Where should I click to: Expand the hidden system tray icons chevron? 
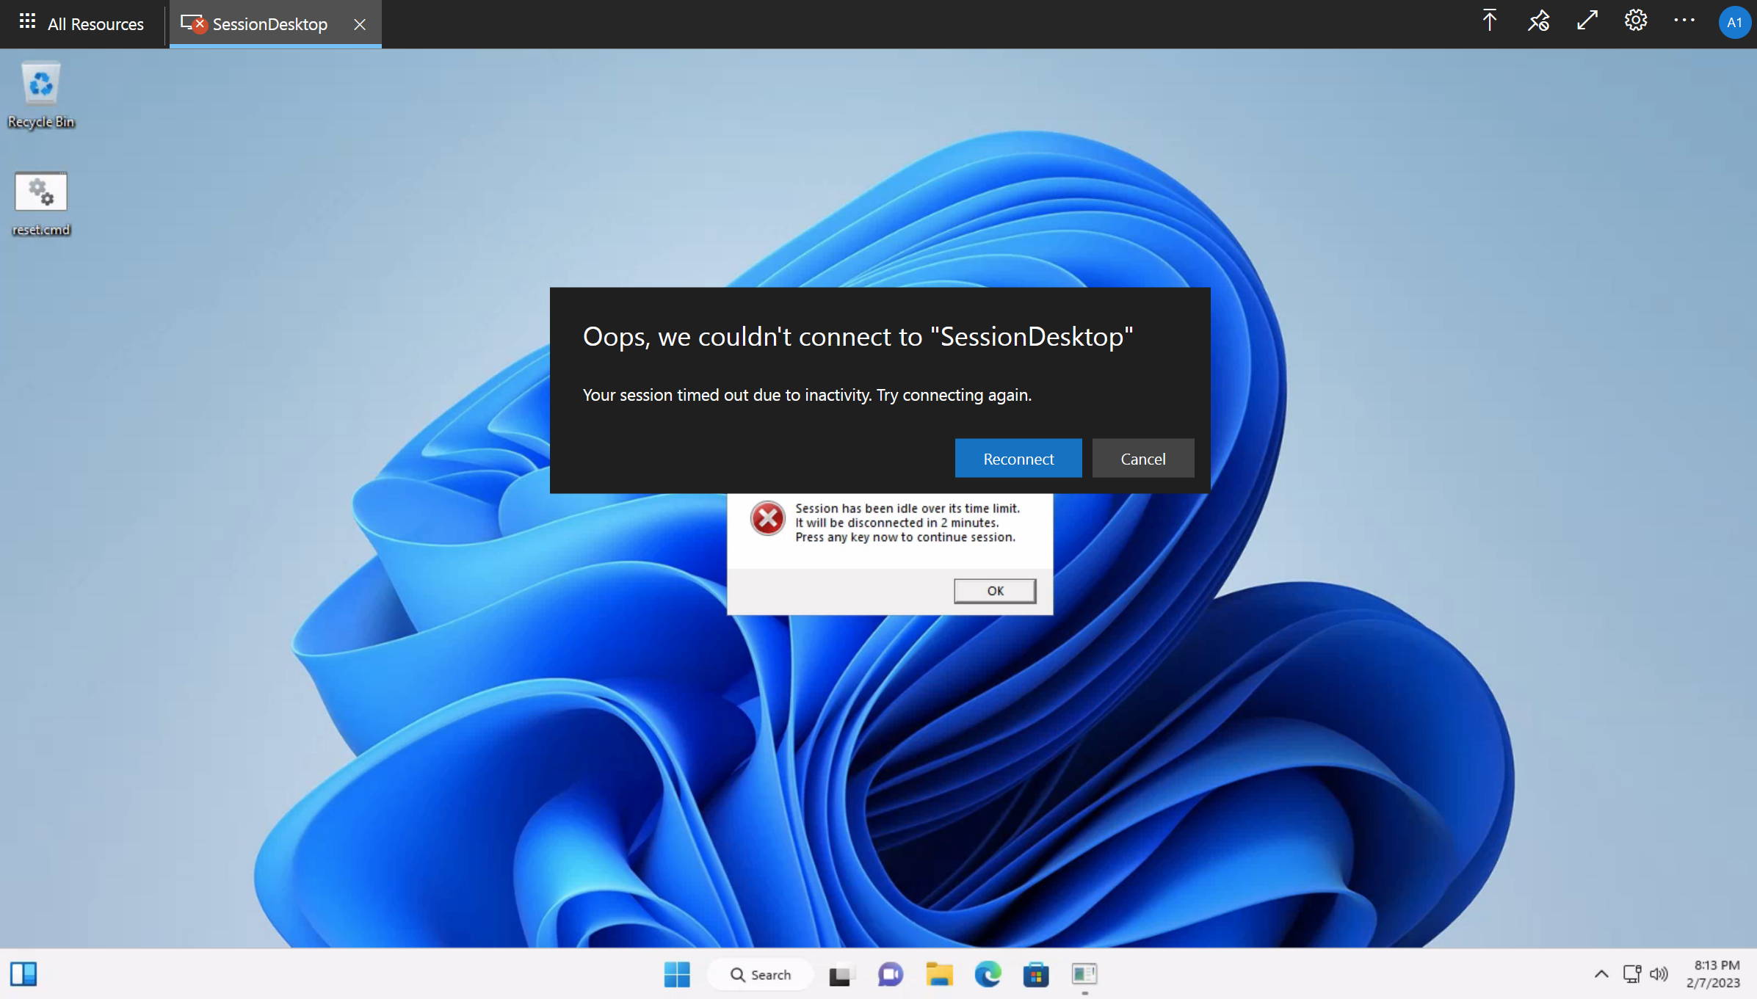(x=1601, y=975)
